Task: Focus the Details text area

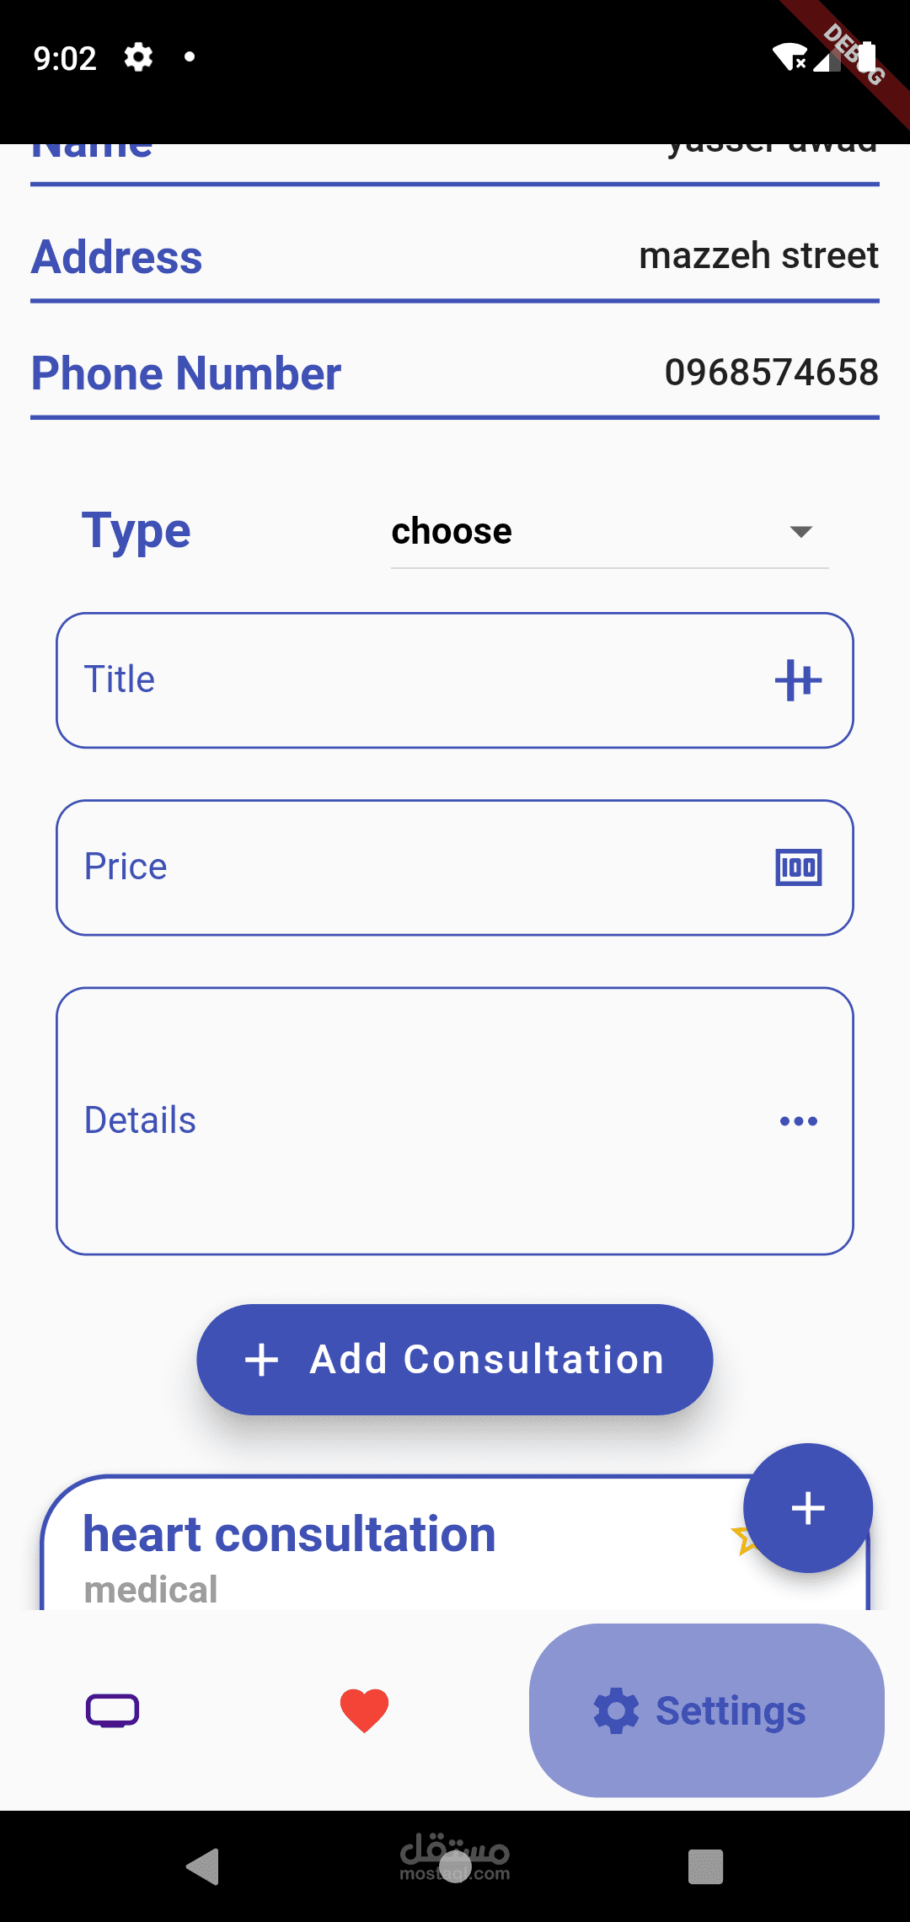Action: 404,1121
